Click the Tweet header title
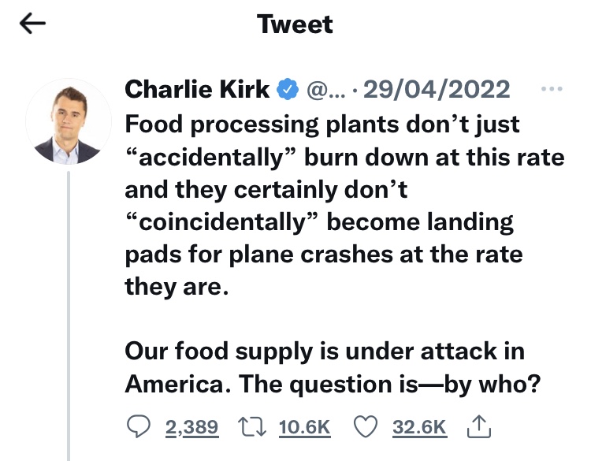591x461 pixels. coord(295,24)
